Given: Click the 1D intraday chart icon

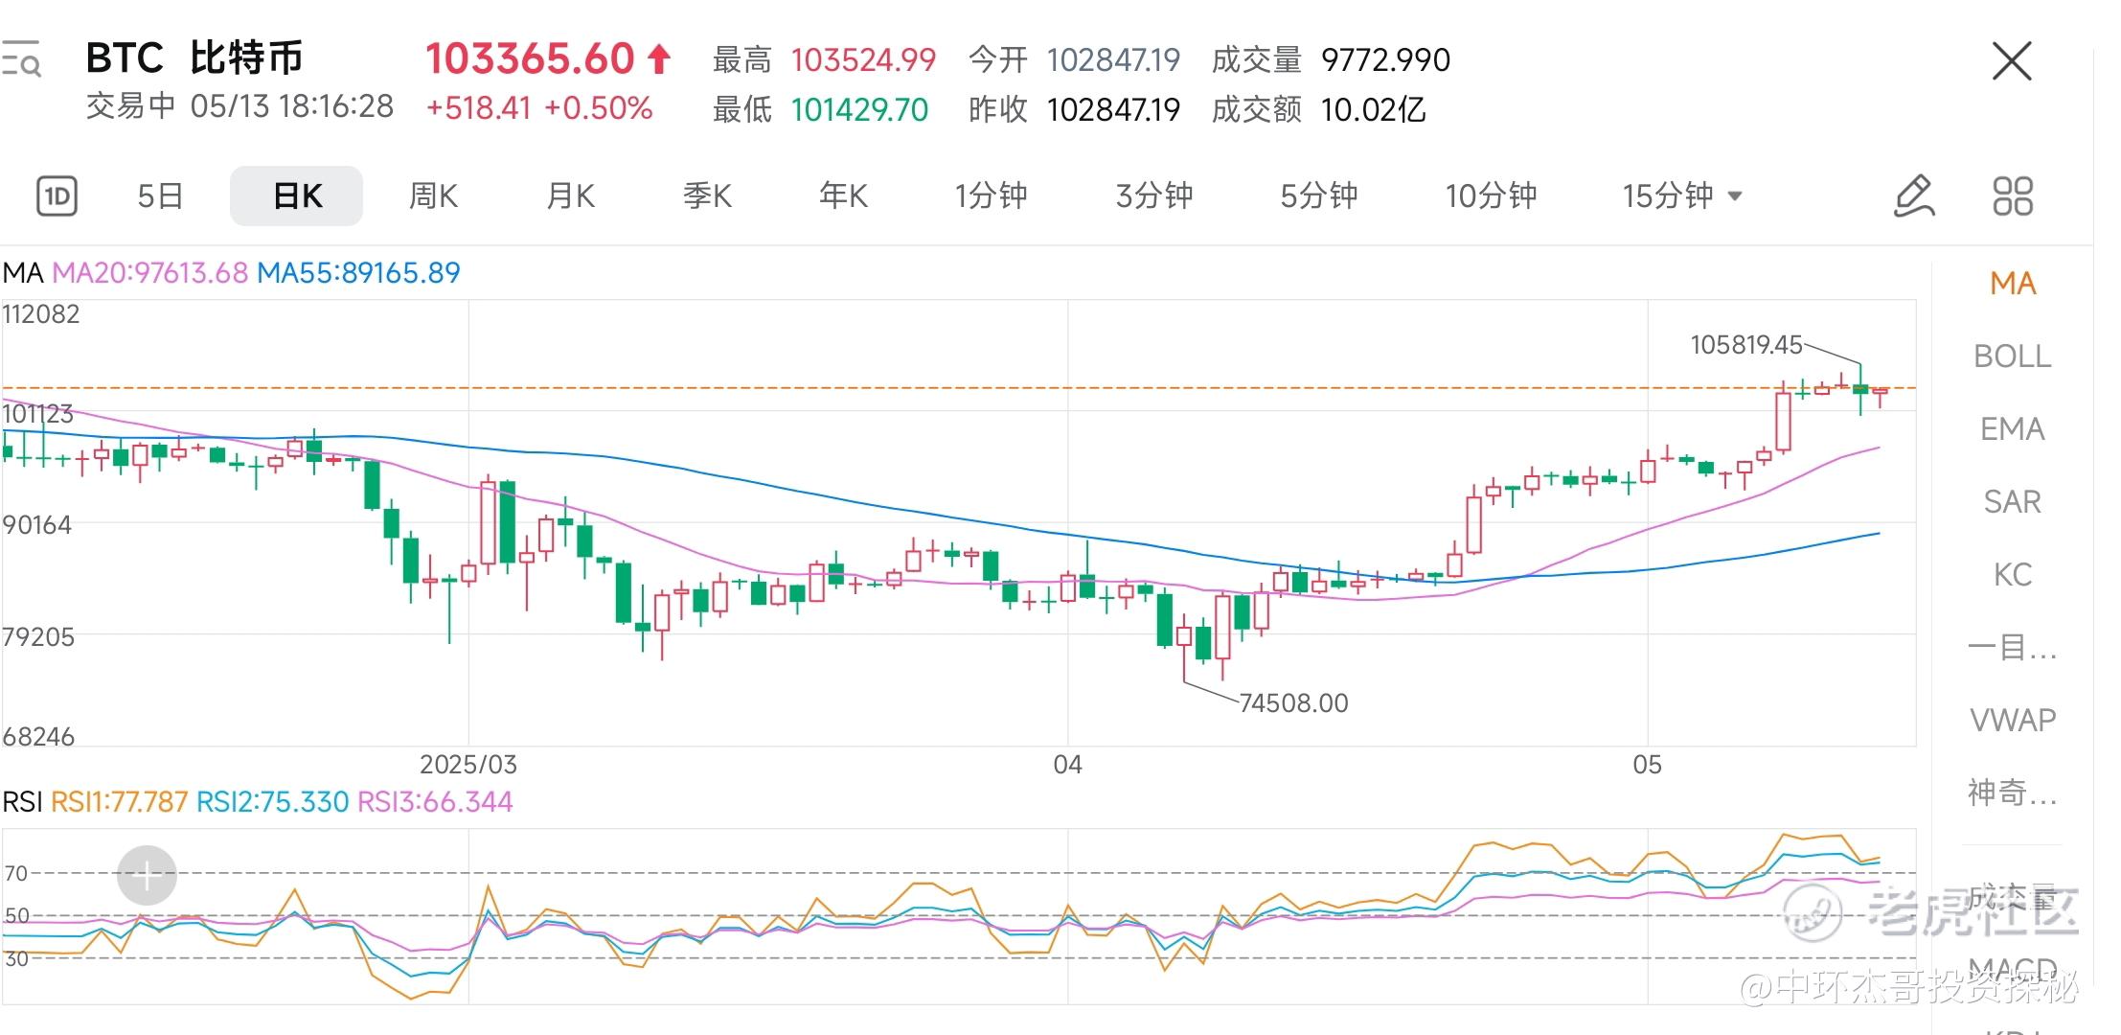Looking at the screenshot, I should pos(57,196).
